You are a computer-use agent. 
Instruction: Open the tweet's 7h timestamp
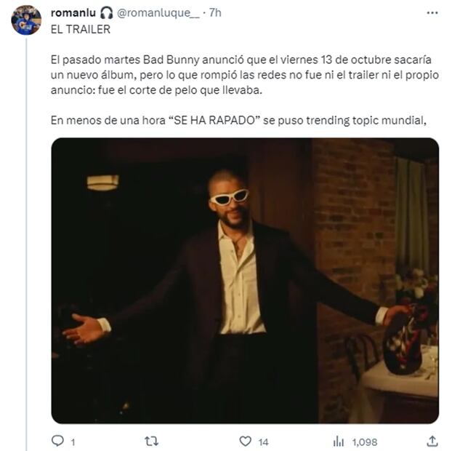(215, 13)
